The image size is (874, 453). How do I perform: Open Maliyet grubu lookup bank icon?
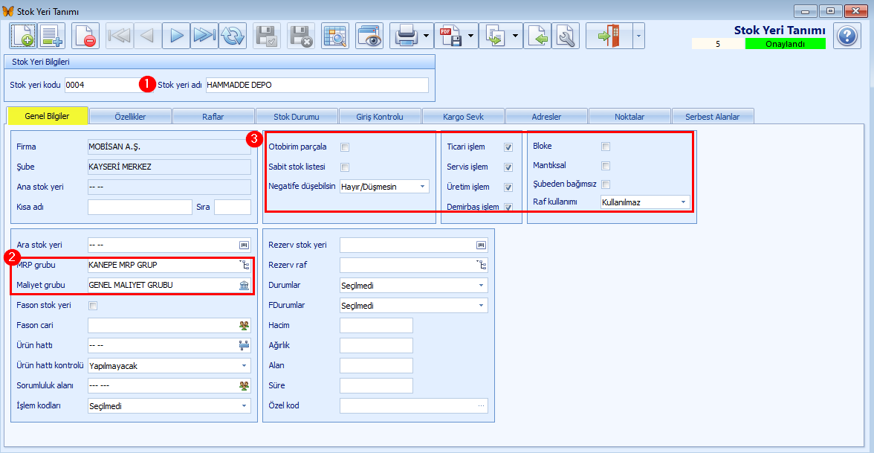pyautogui.click(x=244, y=285)
